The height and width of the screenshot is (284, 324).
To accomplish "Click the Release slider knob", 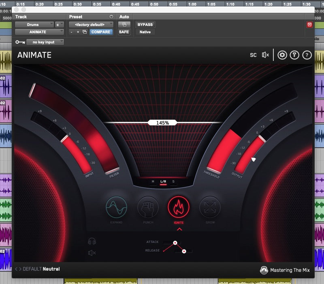I will pos(184,251).
